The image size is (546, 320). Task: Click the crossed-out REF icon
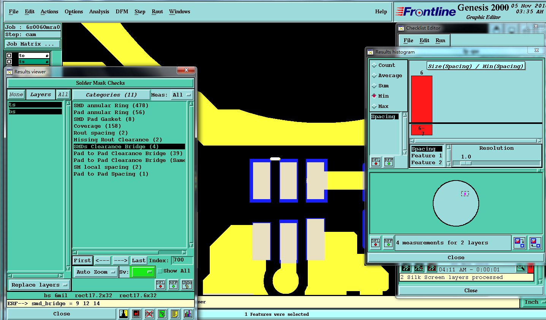149,314
